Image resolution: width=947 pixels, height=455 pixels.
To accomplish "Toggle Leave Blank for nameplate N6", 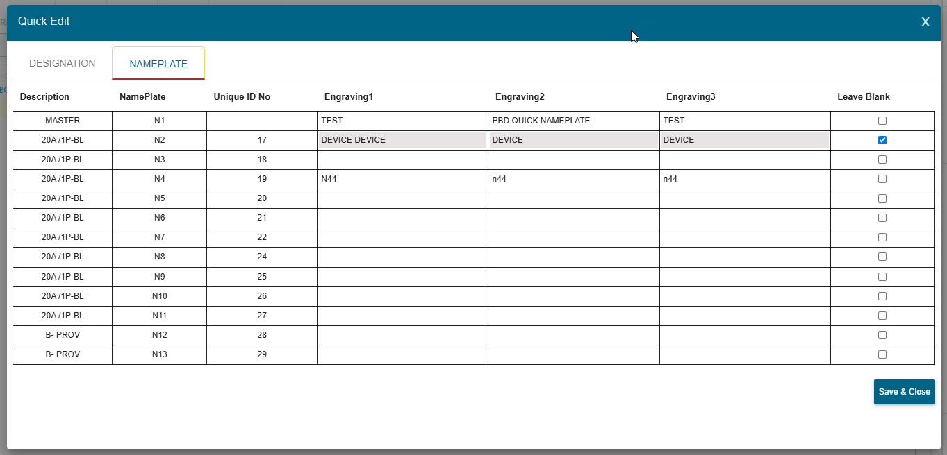I will click(x=882, y=218).
